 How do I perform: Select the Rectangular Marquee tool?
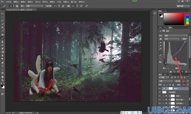pos(2,17)
